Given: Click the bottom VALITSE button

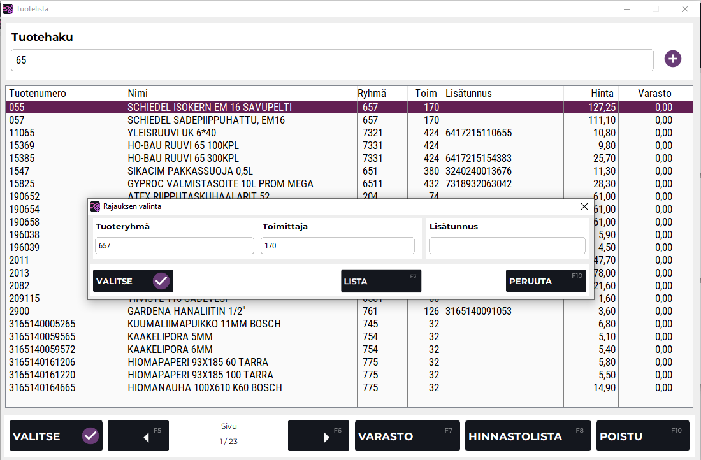Looking at the screenshot, I should (56, 436).
